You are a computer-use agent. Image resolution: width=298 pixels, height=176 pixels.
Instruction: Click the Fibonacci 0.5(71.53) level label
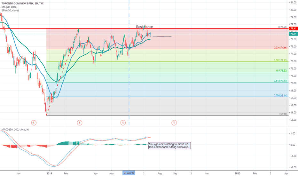282,71
